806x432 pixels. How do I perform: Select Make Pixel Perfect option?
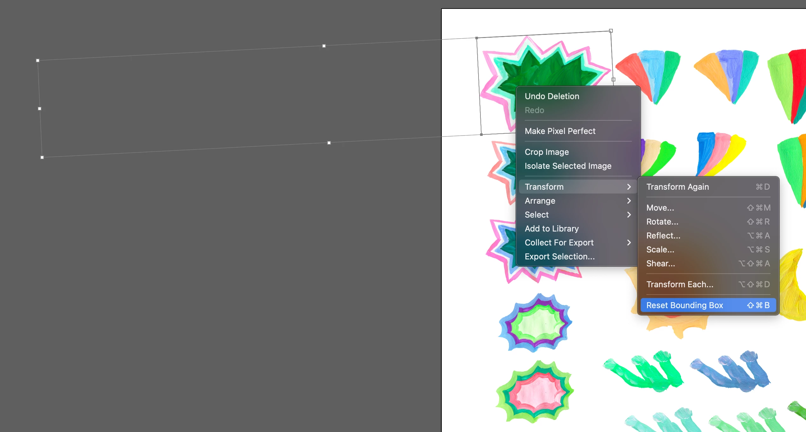click(x=560, y=131)
